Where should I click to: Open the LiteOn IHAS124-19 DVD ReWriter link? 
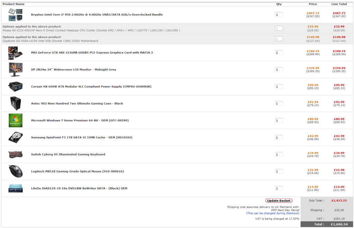[79, 188]
